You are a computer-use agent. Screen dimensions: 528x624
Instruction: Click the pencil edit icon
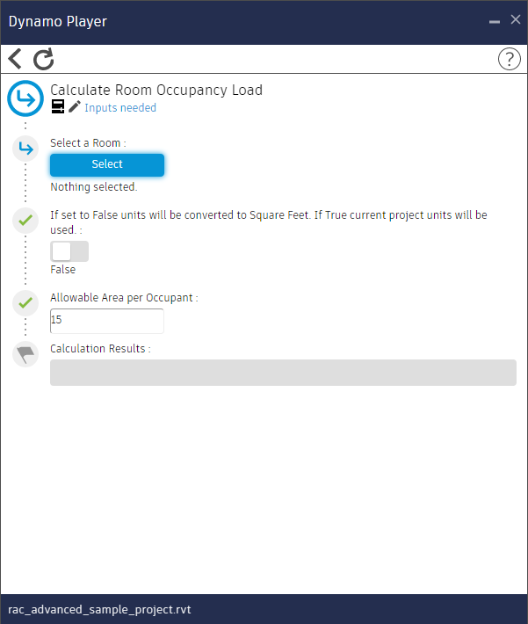click(x=75, y=107)
